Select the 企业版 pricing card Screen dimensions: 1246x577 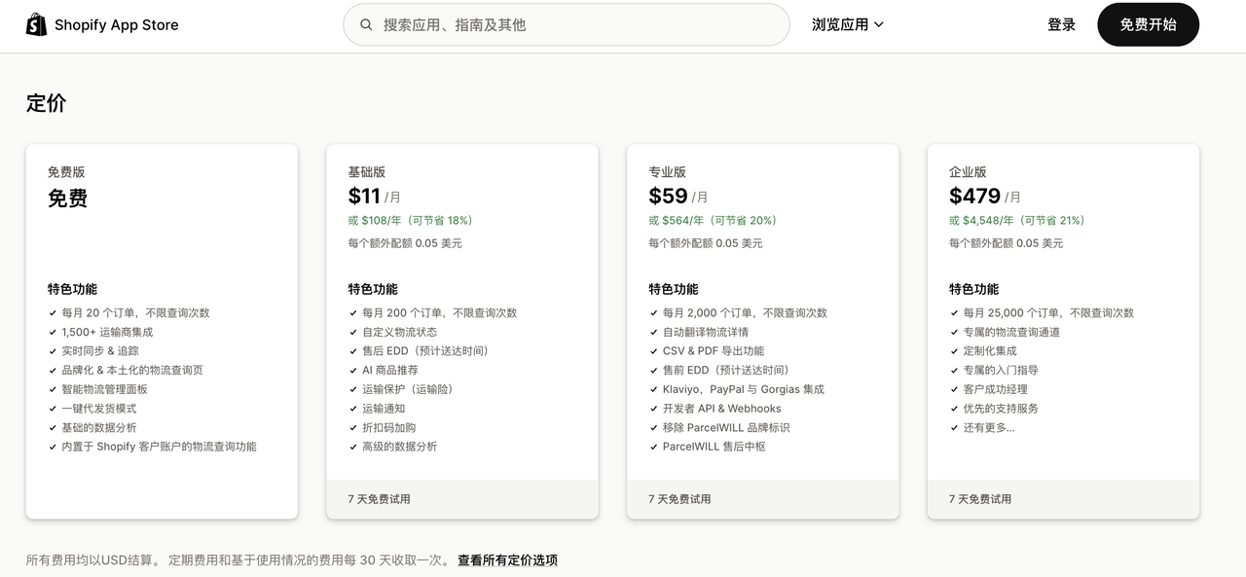pos(1063,331)
